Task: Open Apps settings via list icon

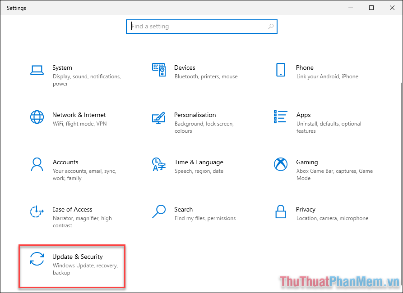Action: tap(281, 116)
